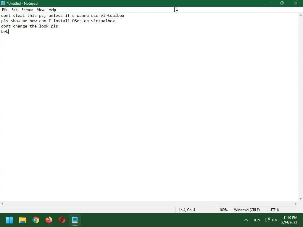Close the Notepad window
The height and width of the screenshot is (227, 303).
pyautogui.click(x=296, y=3)
